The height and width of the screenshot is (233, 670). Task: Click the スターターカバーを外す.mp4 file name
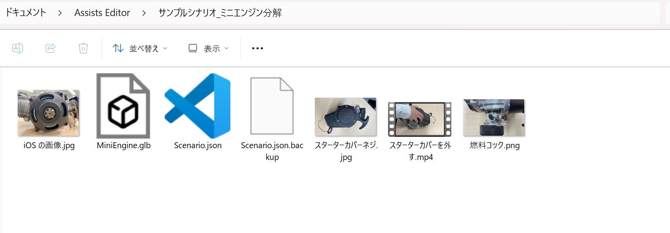click(x=420, y=151)
